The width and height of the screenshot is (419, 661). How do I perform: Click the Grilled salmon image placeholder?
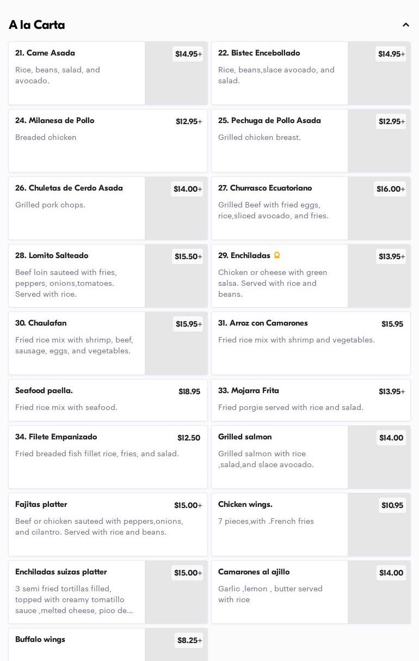[x=379, y=466]
